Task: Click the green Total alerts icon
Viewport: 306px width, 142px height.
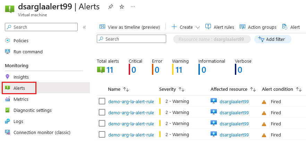Action: [x=101, y=70]
